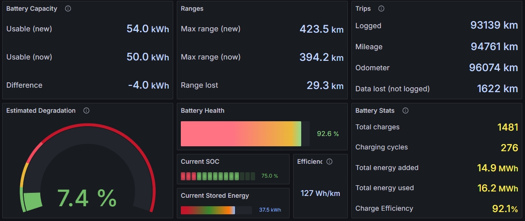Click the Battery Capacity info icon
Screen dimensions: 525x221
68,8
